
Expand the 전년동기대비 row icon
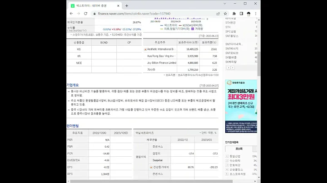tap(151, 167)
